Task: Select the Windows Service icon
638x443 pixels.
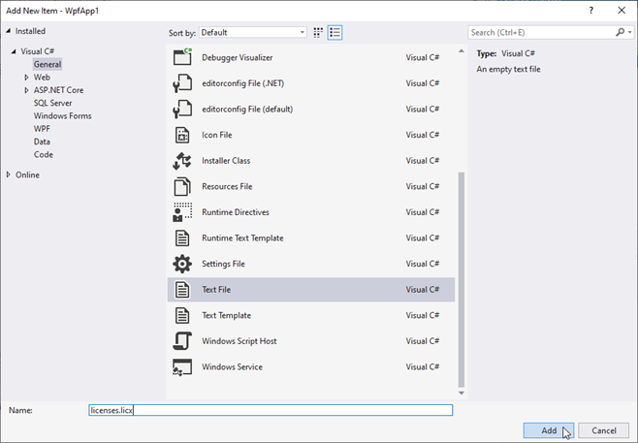Action: tap(182, 367)
